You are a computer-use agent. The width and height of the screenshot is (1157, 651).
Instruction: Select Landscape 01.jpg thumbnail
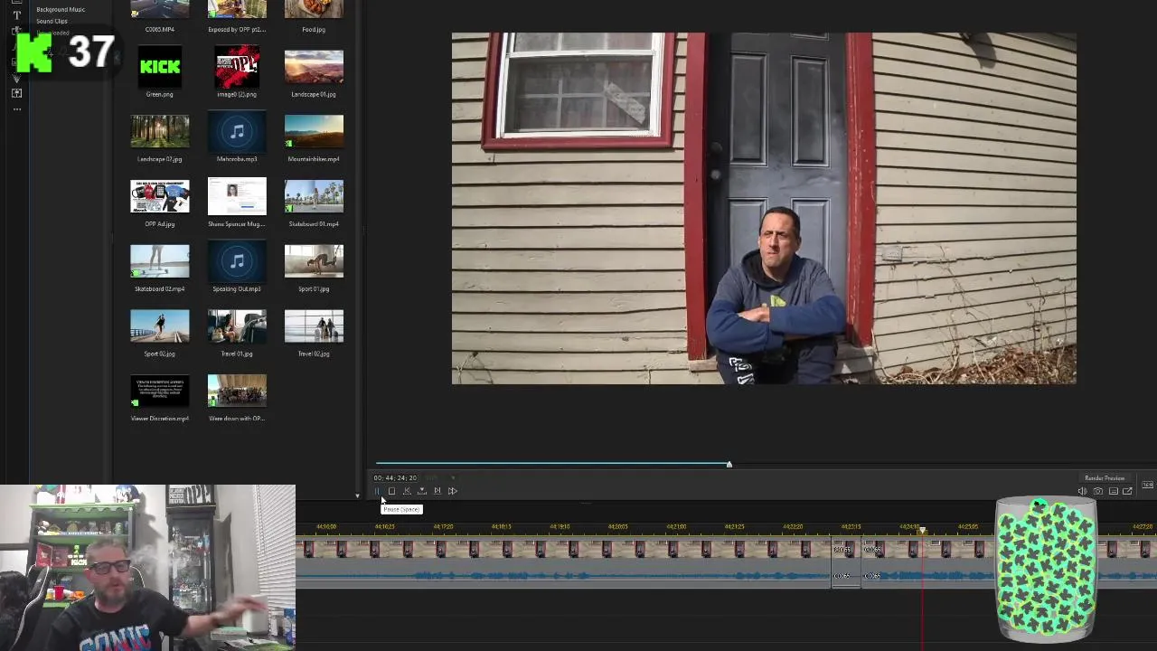pos(314,67)
